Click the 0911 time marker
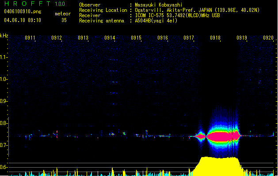 pos(30,38)
